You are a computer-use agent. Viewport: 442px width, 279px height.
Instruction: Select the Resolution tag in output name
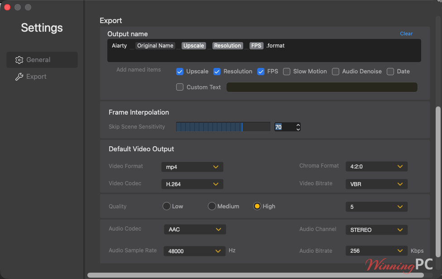227,46
